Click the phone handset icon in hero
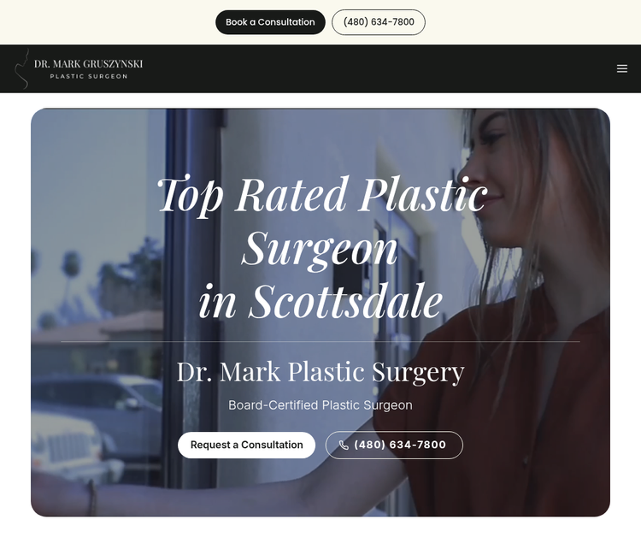This screenshot has width=641, height=537. (344, 445)
